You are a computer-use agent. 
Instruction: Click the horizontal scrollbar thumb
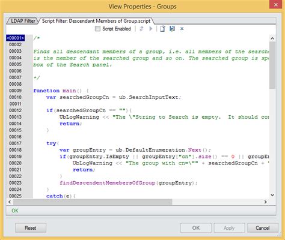click(x=93, y=202)
